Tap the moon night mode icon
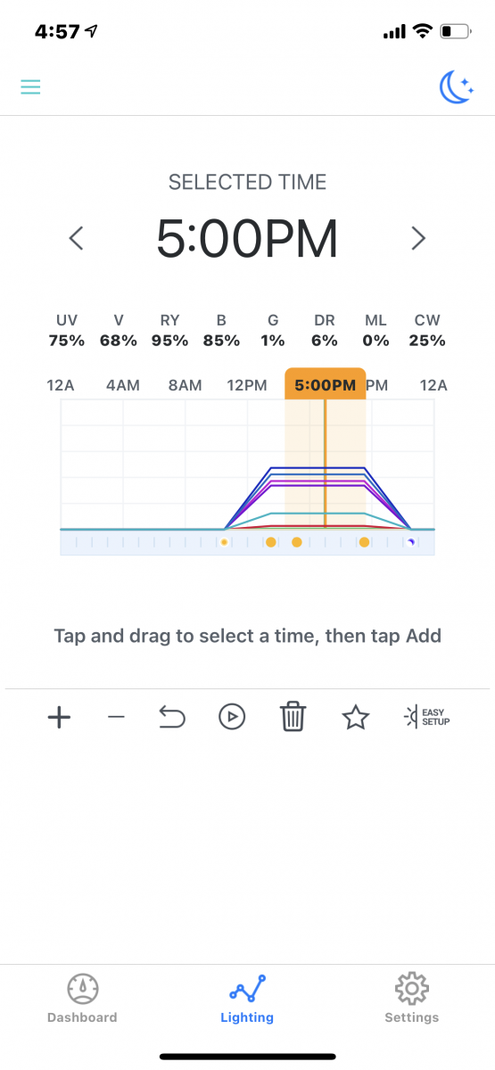The width and height of the screenshot is (495, 1070). click(457, 86)
